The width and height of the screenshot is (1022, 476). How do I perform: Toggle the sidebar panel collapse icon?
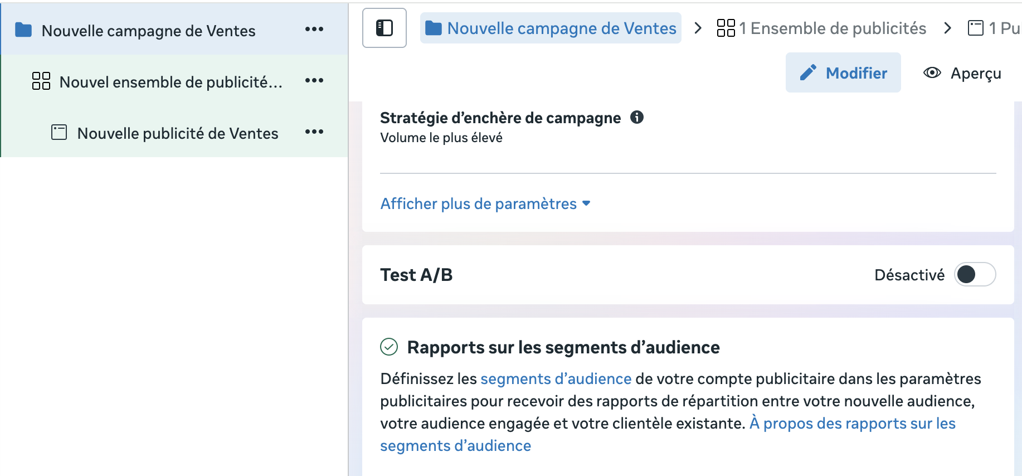coord(384,28)
